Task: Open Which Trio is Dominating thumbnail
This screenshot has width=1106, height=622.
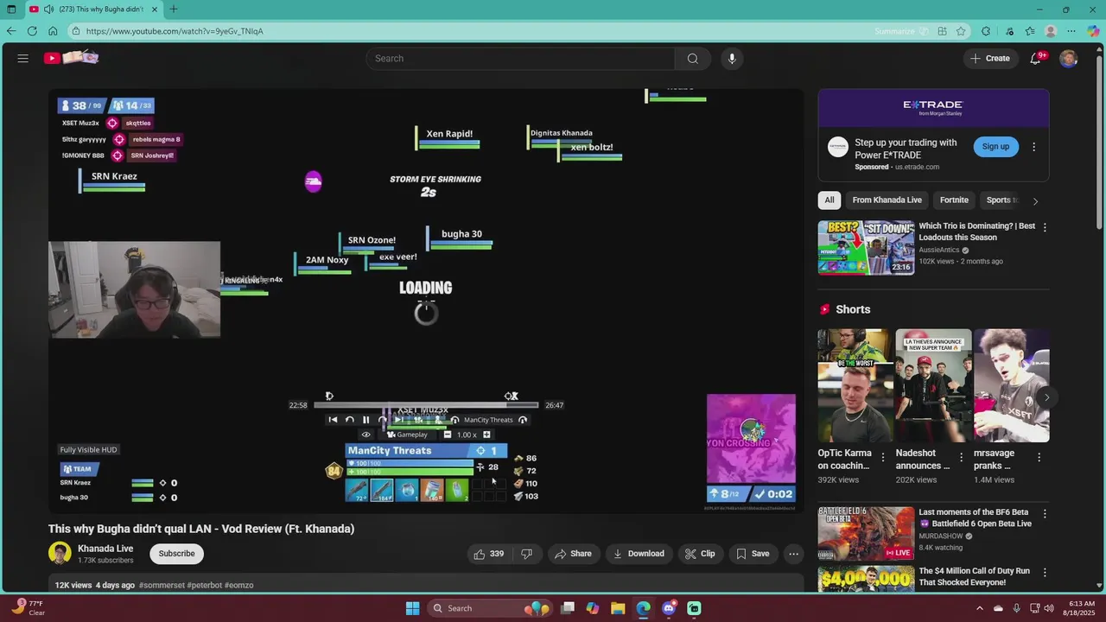Action: coord(866,248)
